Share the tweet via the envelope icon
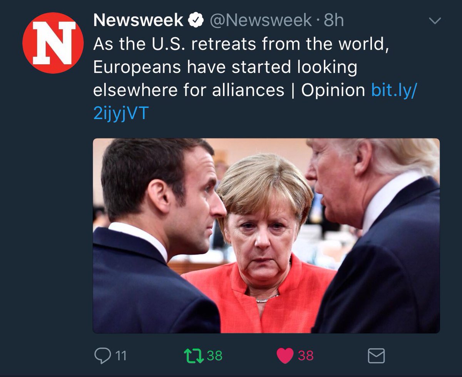Image resolution: width=462 pixels, height=377 pixels. [376, 355]
